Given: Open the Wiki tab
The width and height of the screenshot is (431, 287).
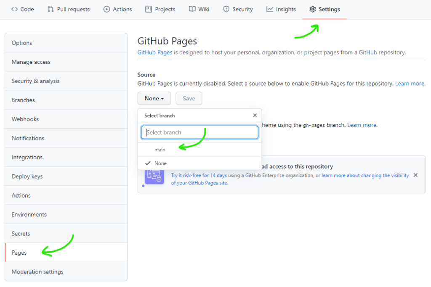Looking at the screenshot, I should pyautogui.click(x=199, y=9).
